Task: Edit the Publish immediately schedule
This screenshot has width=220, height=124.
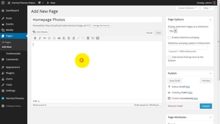Action: 196,99
